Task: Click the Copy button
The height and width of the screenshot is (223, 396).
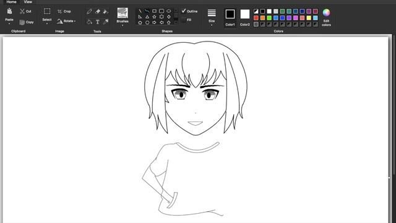Action: point(27,22)
